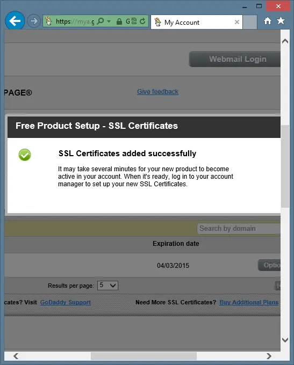Click the 04/03/2015 expiration date cell
This screenshot has width=294, height=365.
pyautogui.click(x=173, y=265)
